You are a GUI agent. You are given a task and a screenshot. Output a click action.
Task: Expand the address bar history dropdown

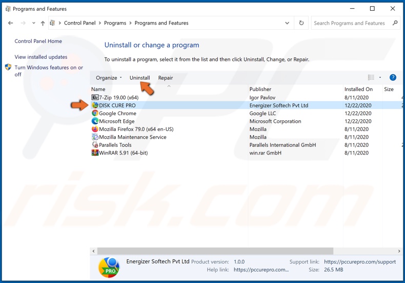pos(287,23)
